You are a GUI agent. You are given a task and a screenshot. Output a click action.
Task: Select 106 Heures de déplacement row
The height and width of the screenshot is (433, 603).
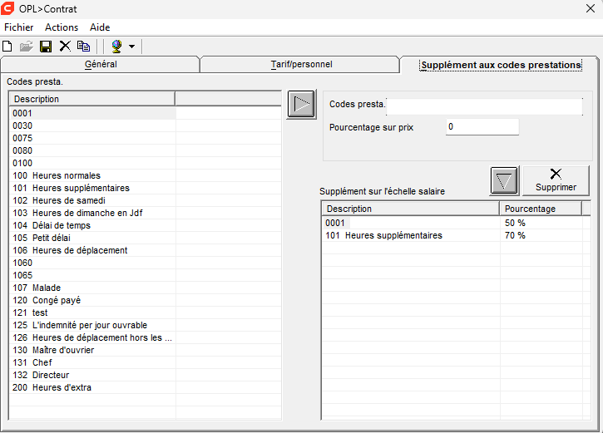[146, 250]
